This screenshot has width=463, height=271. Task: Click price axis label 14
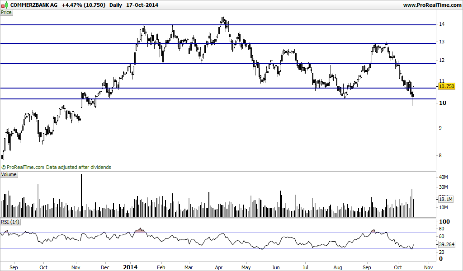coord(442,24)
